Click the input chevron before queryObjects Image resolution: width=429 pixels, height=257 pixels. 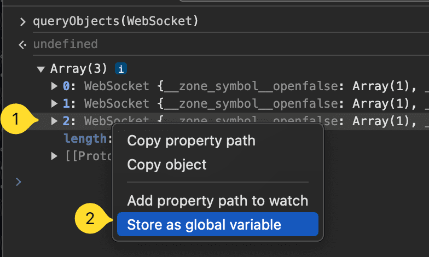(22, 22)
